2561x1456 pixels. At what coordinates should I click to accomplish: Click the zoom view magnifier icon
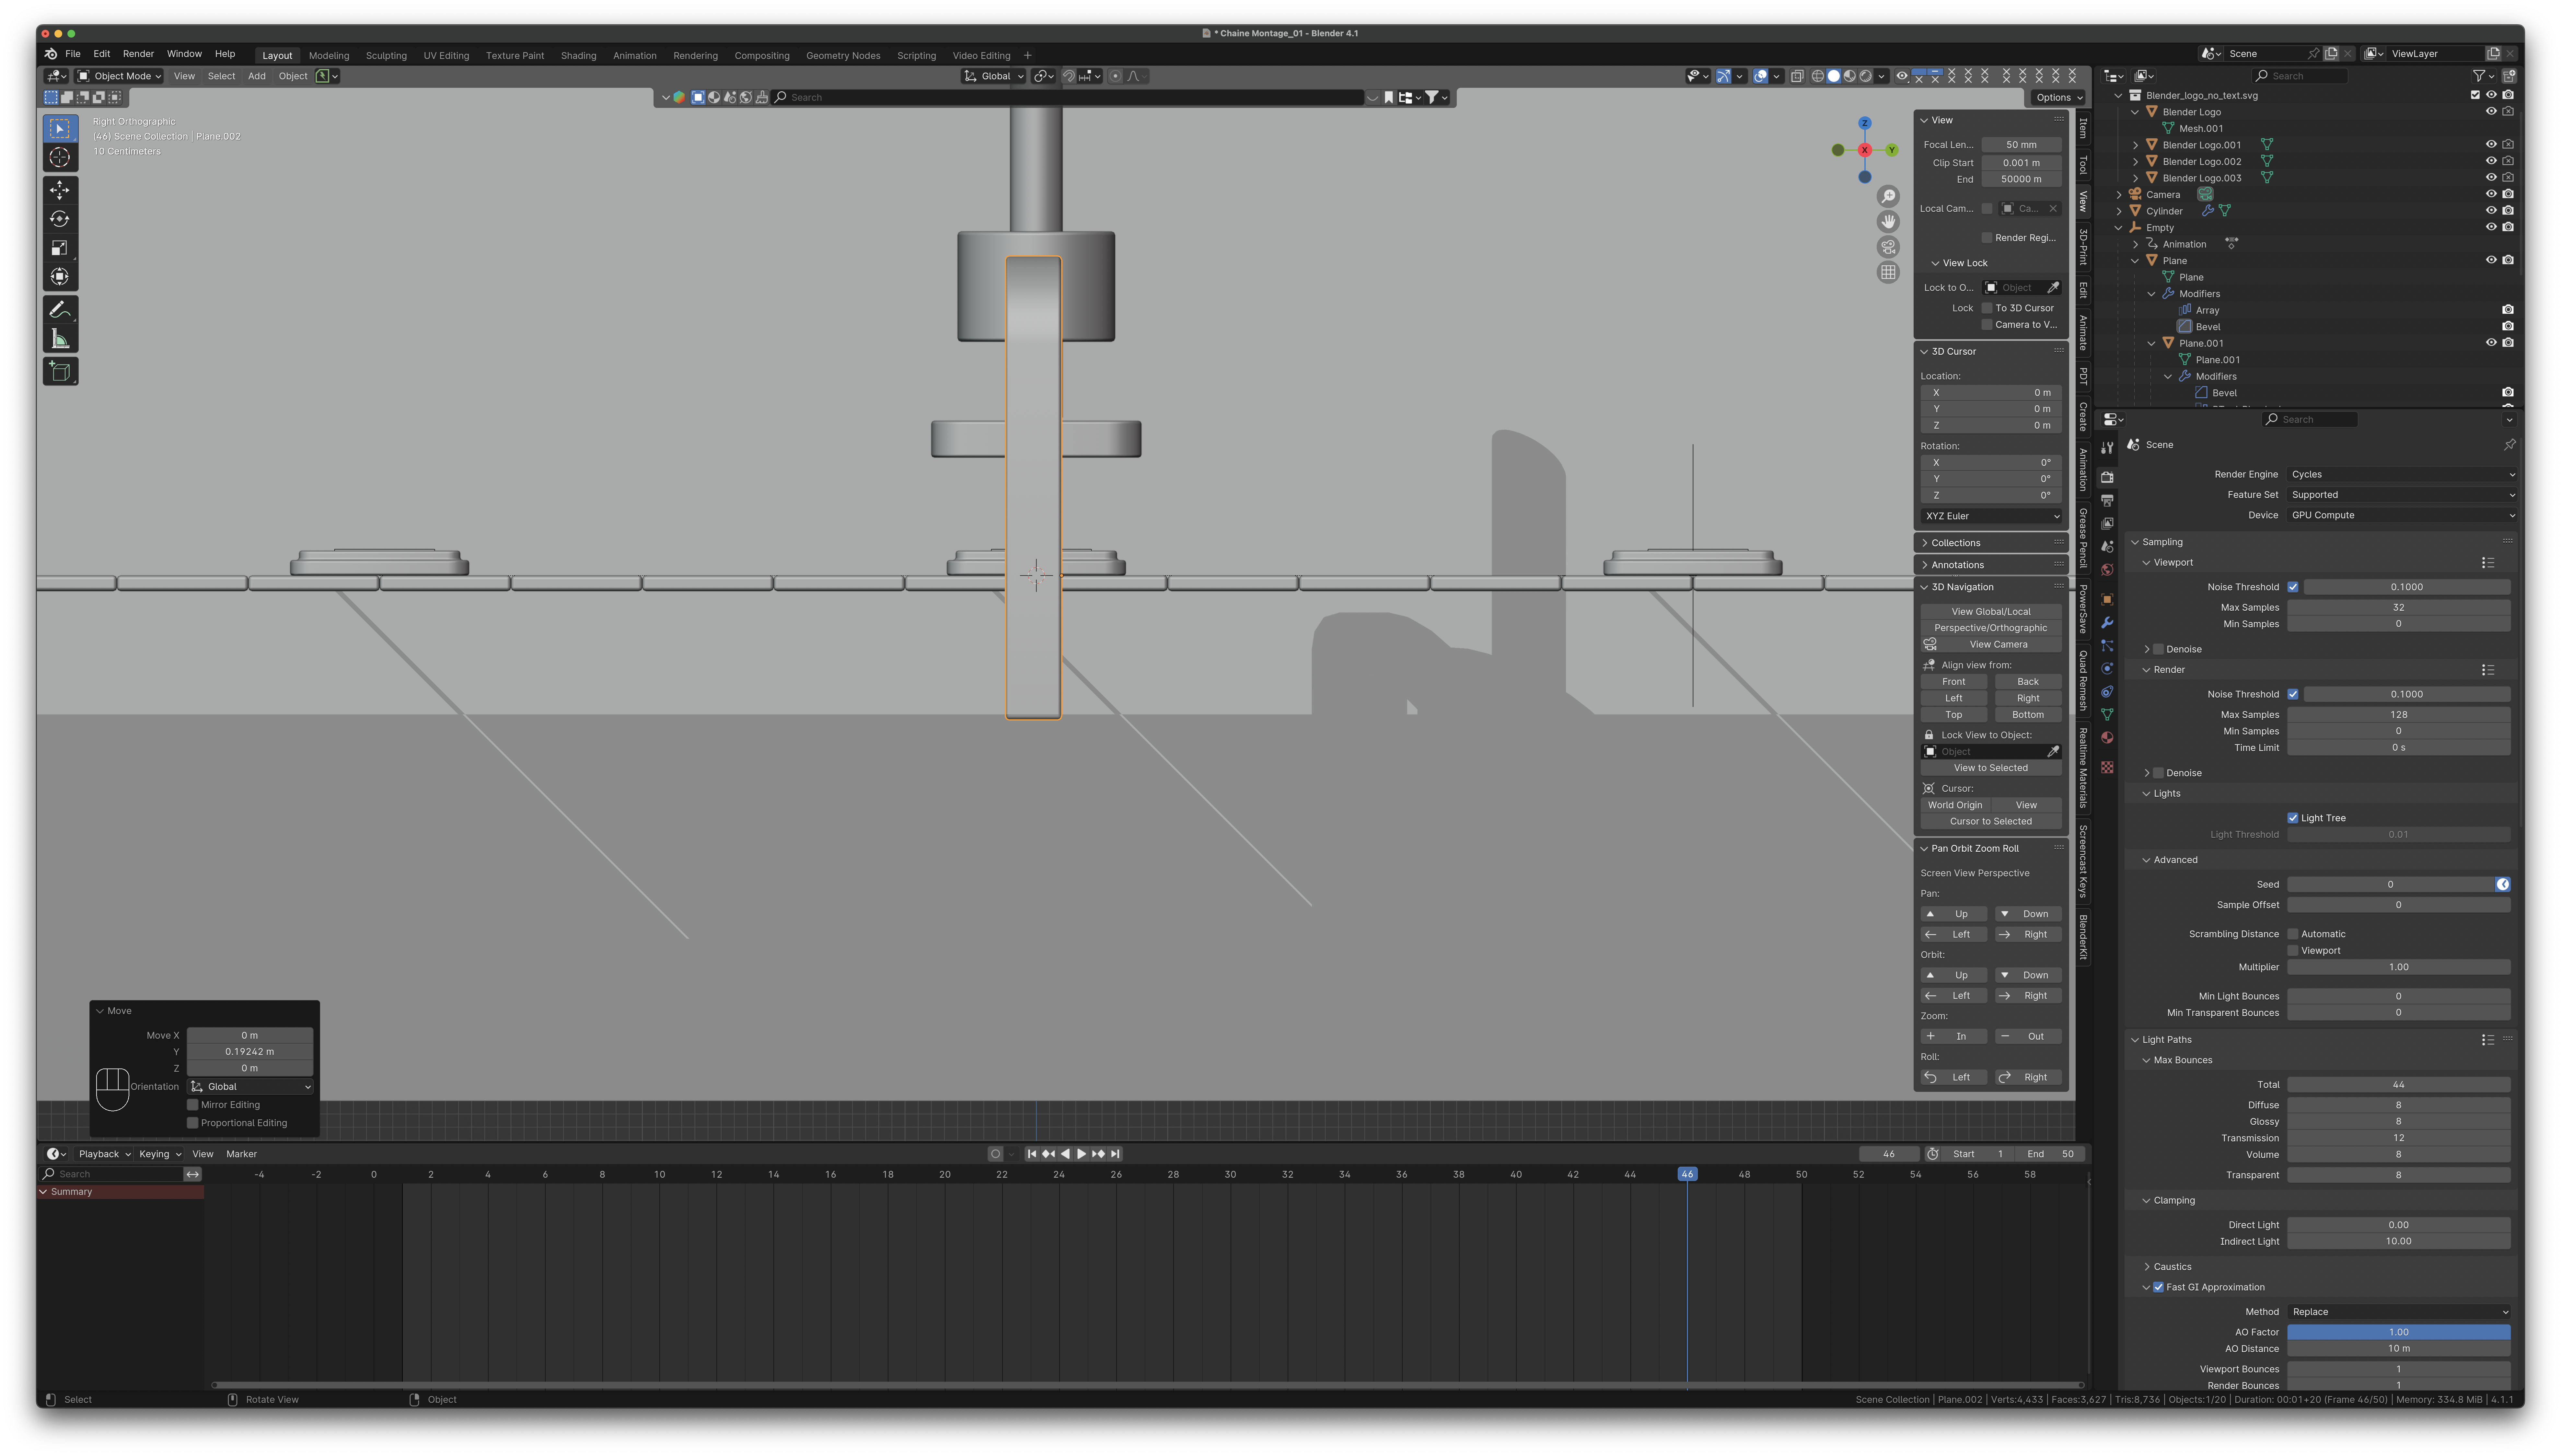[x=1888, y=196]
